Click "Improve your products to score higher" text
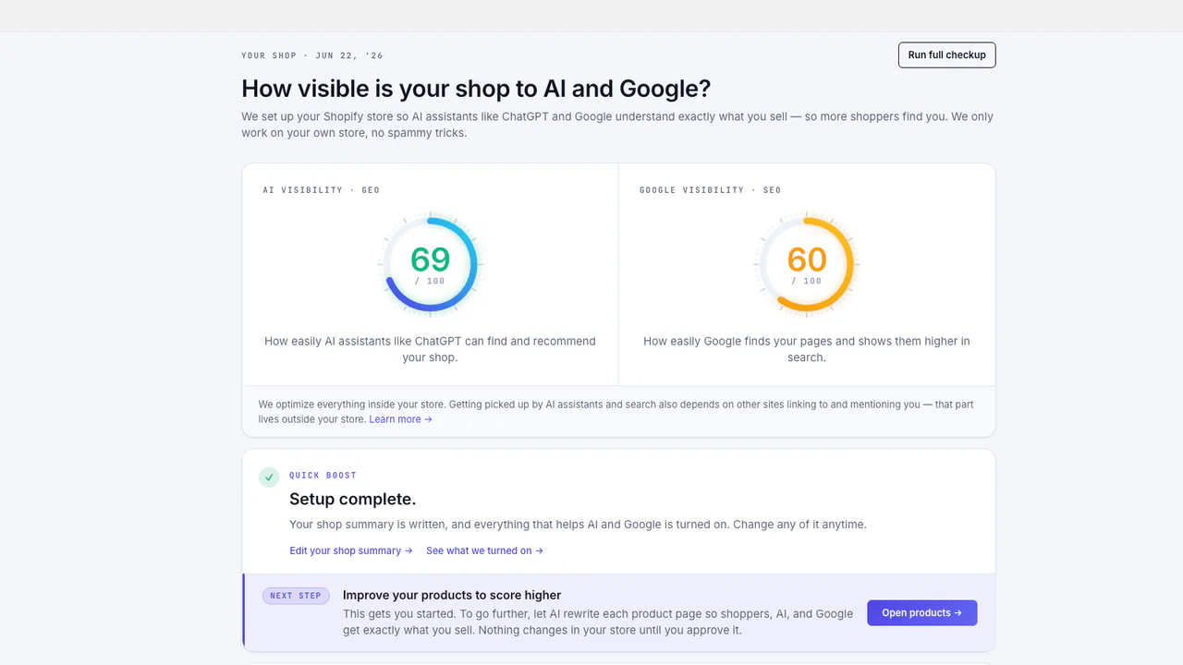The width and height of the screenshot is (1183, 665). pos(452,595)
